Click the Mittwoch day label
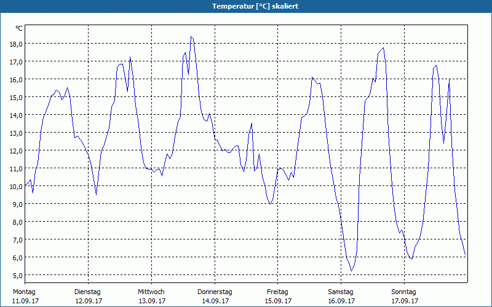 (x=151, y=292)
